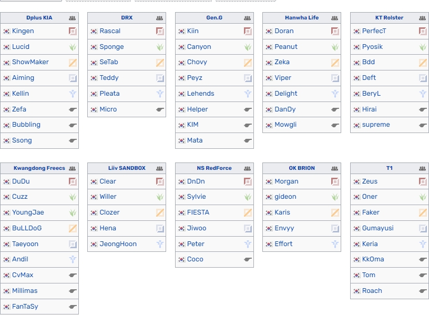Open Gumayusi's player page

pos(377,228)
